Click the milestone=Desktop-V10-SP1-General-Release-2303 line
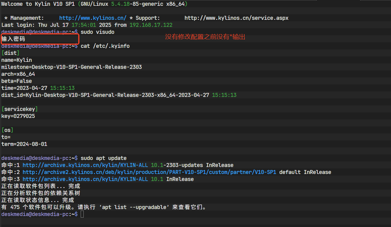 tap(71, 67)
